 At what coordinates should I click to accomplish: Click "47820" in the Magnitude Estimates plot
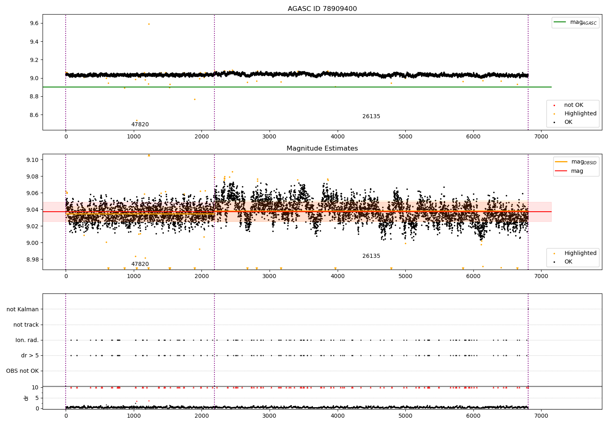[140, 264]
